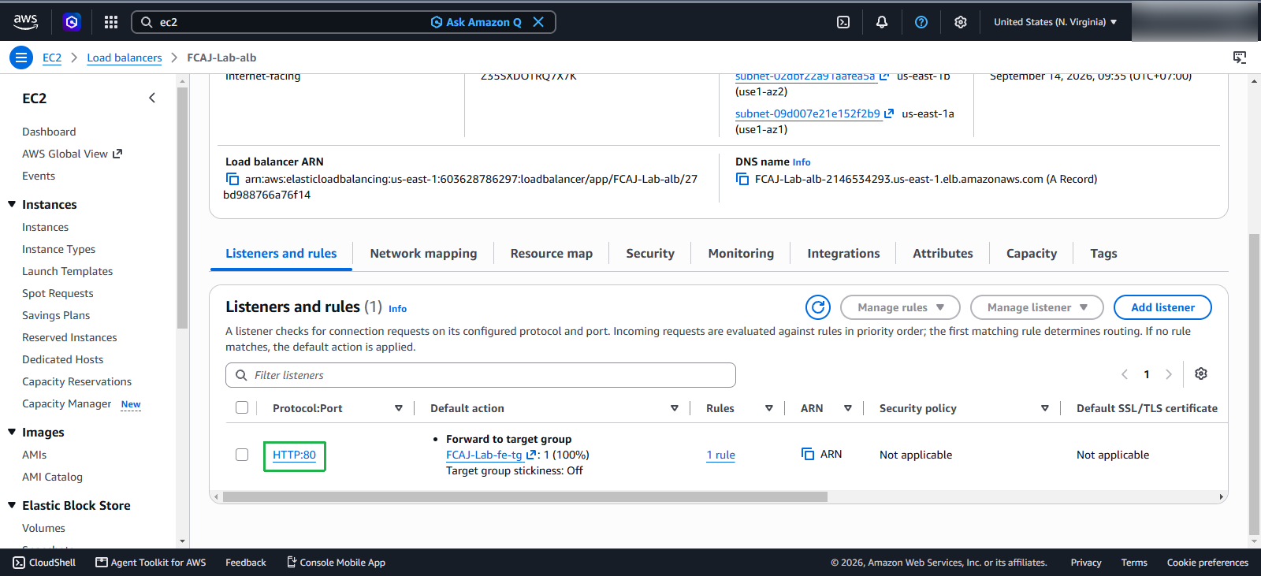Focus the Filter listeners search field

[x=481, y=375]
